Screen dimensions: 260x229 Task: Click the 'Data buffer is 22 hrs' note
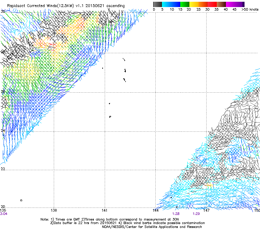tap(127, 223)
